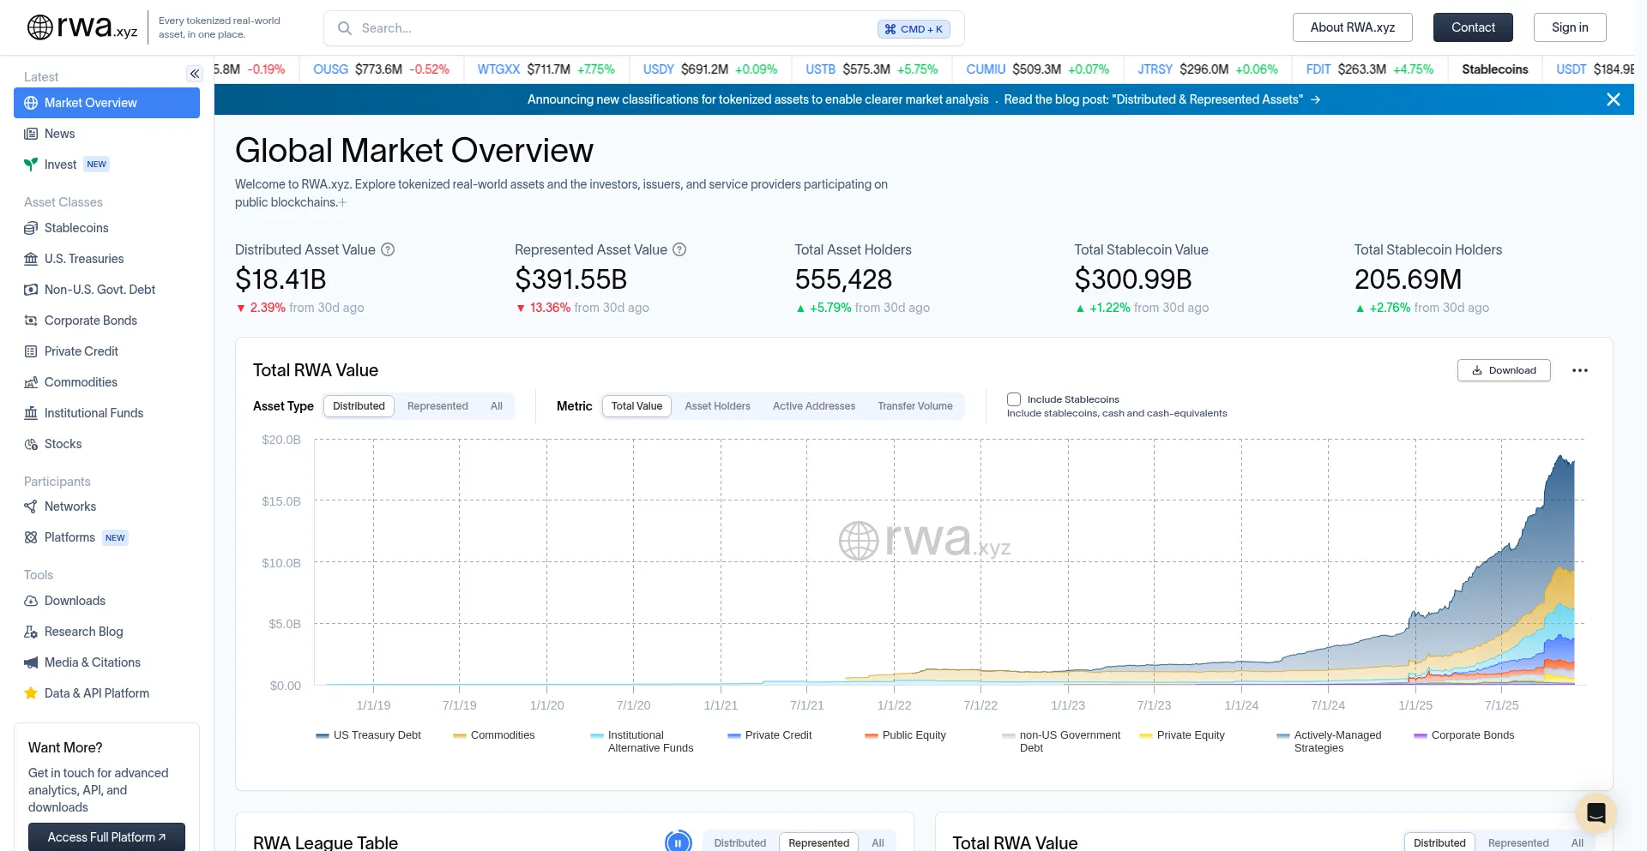Open Stablecoins in the sidebar
The height and width of the screenshot is (851, 1647).
pyautogui.click(x=76, y=228)
